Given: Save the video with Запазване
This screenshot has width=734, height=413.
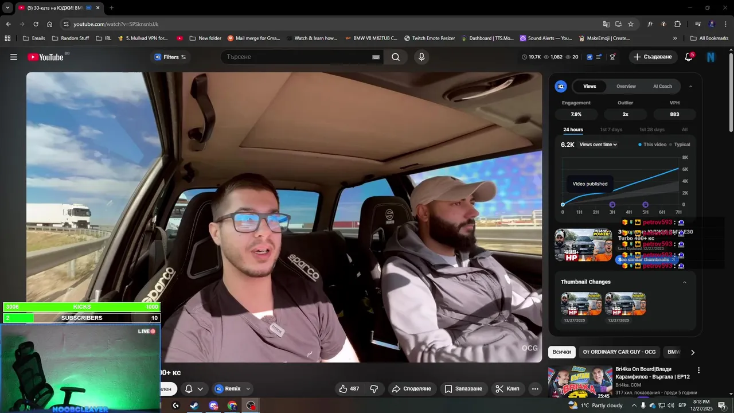Looking at the screenshot, I should tap(463, 389).
